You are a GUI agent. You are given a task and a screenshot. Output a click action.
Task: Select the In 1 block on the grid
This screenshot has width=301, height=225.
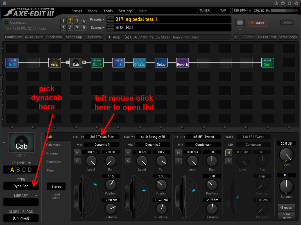(12, 63)
